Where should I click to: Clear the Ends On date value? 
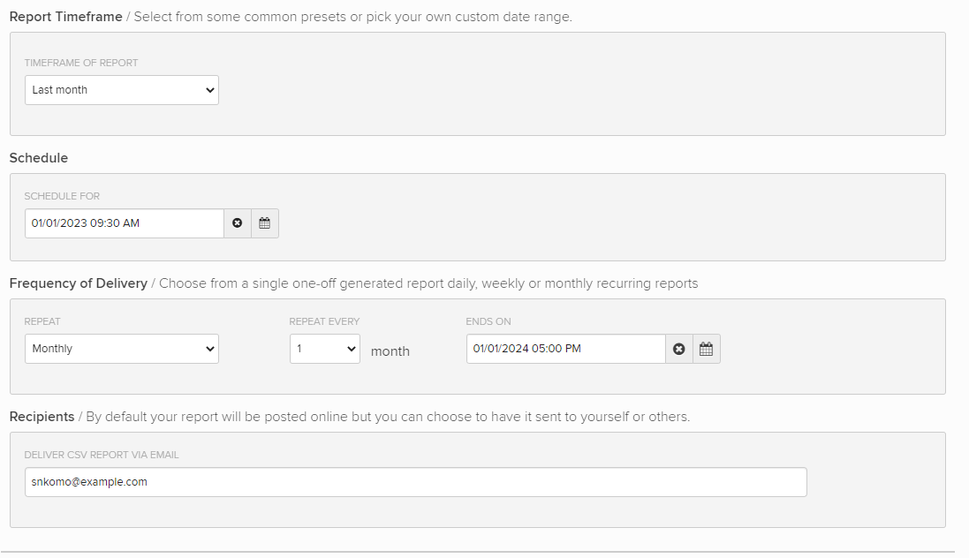(x=678, y=349)
